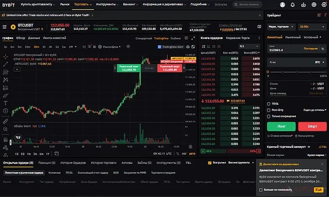329x197 pixels.
Task: Click the Рыночный шорт chart button
Action: 169,68
